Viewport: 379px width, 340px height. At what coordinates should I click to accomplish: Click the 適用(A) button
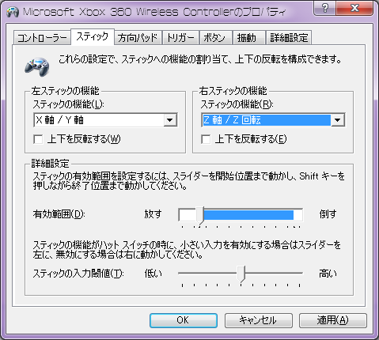click(x=333, y=320)
